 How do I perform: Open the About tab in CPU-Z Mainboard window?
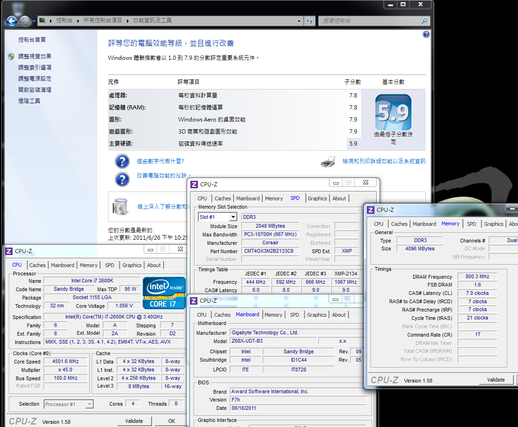tap(339, 315)
